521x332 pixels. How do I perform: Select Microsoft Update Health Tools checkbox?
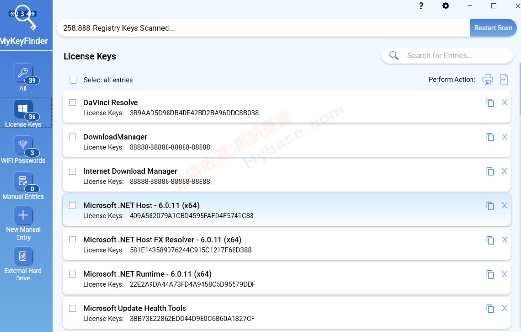point(72,308)
